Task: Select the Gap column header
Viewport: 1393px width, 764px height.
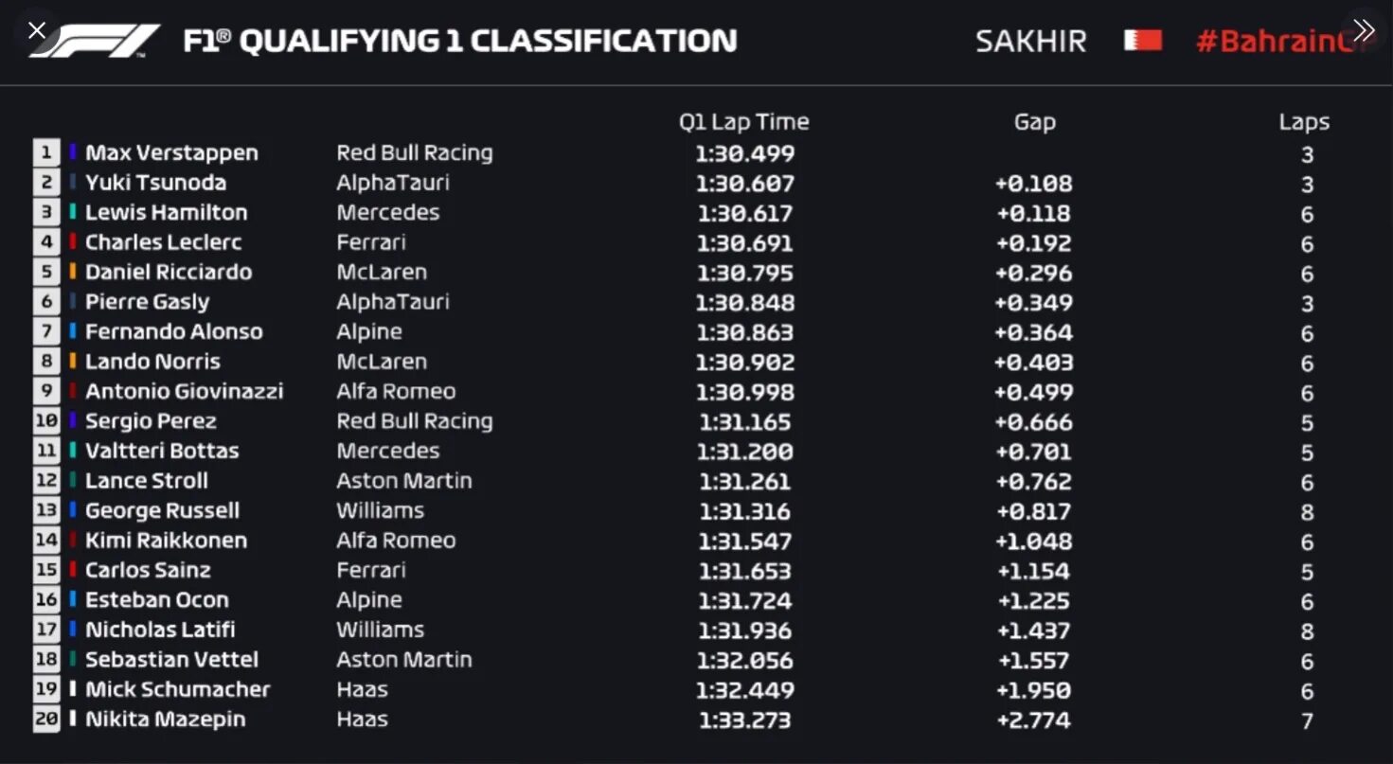Action: (1035, 122)
